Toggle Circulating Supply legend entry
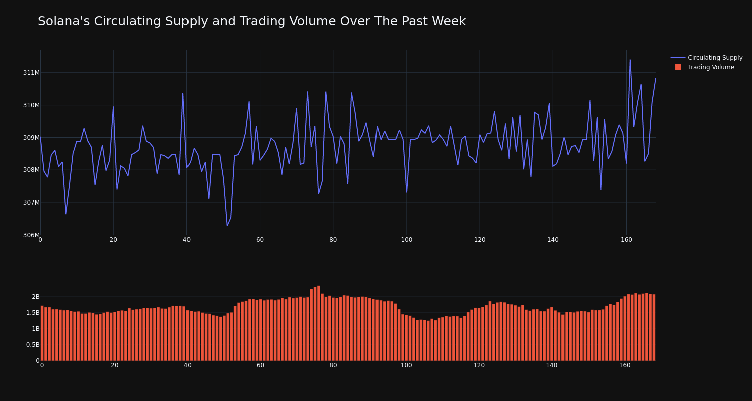The image size is (752, 401). (706, 58)
